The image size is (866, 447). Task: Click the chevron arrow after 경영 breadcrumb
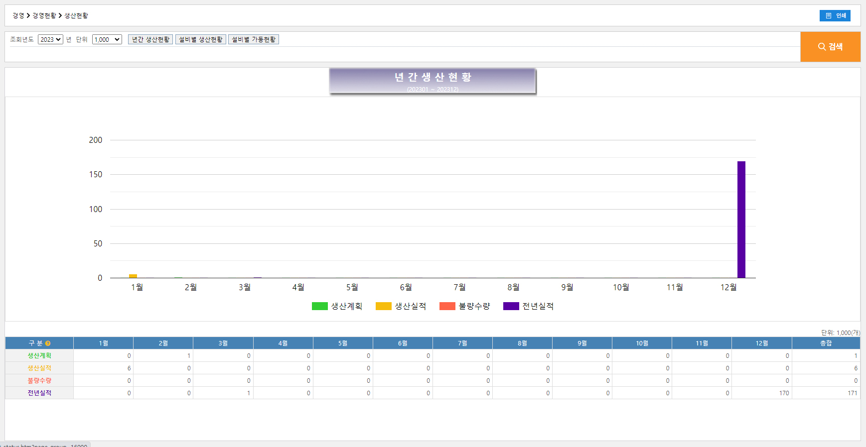point(28,16)
